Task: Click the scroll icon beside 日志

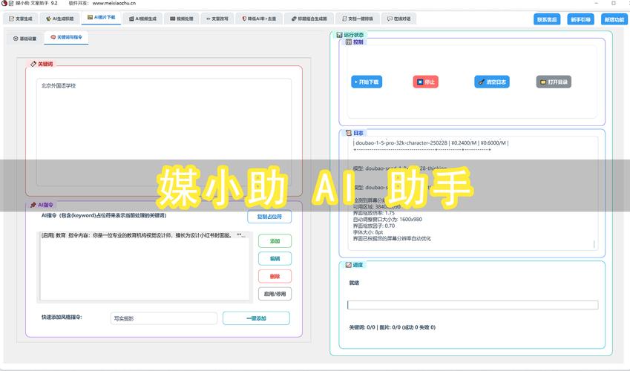Action: [349, 133]
